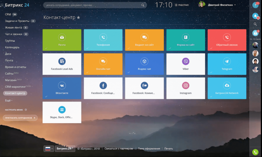Select Контакт-центр in the left menu

[15, 93]
